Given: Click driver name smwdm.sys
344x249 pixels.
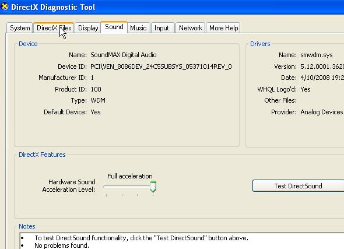Looking at the screenshot, I should pos(317,55).
